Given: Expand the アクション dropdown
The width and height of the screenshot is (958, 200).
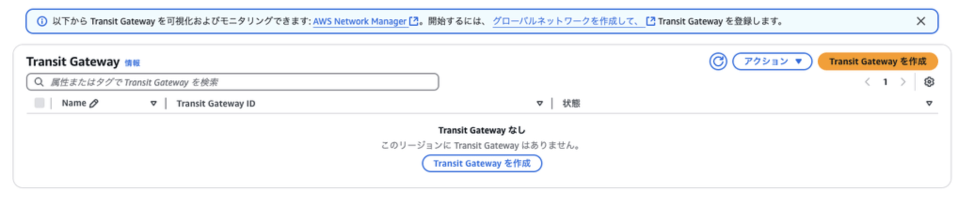Looking at the screenshot, I should tap(772, 62).
